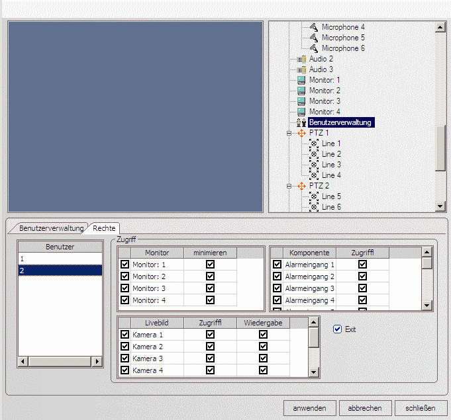Uncheck the Monitor: 1 row checkbox
Image resolution: width=451 pixels, height=420 pixels.
pyautogui.click(x=125, y=265)
